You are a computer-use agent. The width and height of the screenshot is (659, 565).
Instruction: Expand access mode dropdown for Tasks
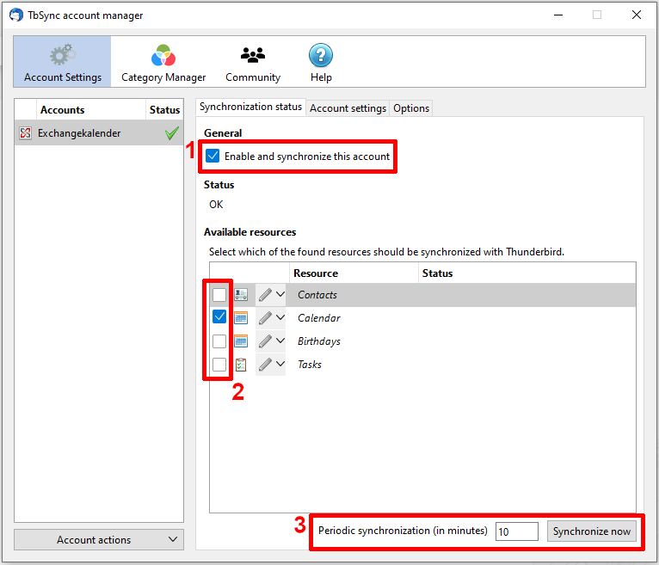click(280, 364)
